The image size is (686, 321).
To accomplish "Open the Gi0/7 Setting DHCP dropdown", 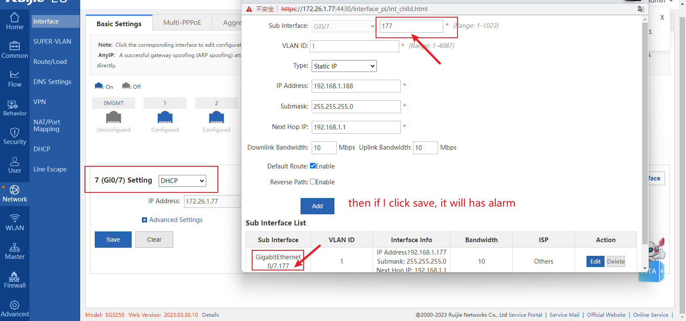I will [182, 181].
